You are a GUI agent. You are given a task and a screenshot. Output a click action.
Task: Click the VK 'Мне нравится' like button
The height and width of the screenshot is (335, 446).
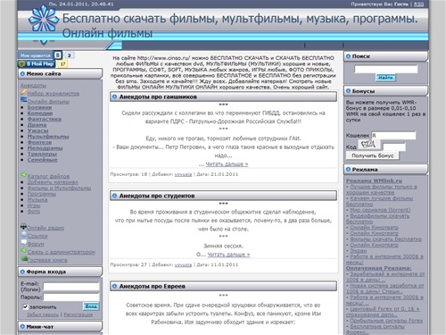click(x=40, y=55)
